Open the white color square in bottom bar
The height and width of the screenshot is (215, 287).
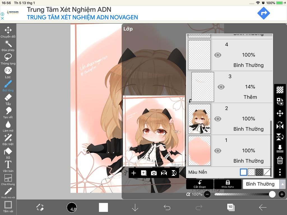(103, 207)
